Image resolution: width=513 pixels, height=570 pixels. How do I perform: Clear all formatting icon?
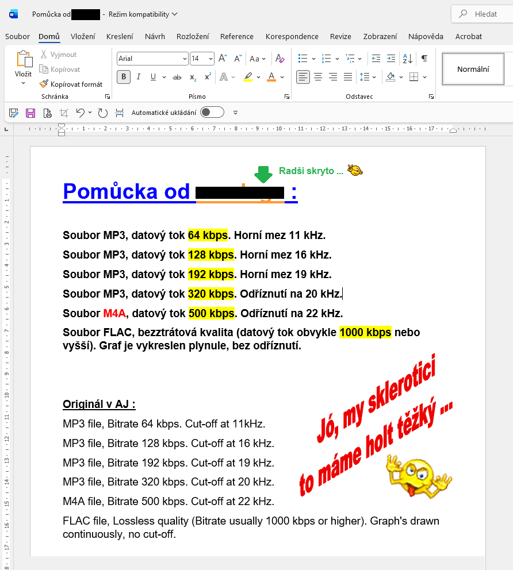coord(280,58)
